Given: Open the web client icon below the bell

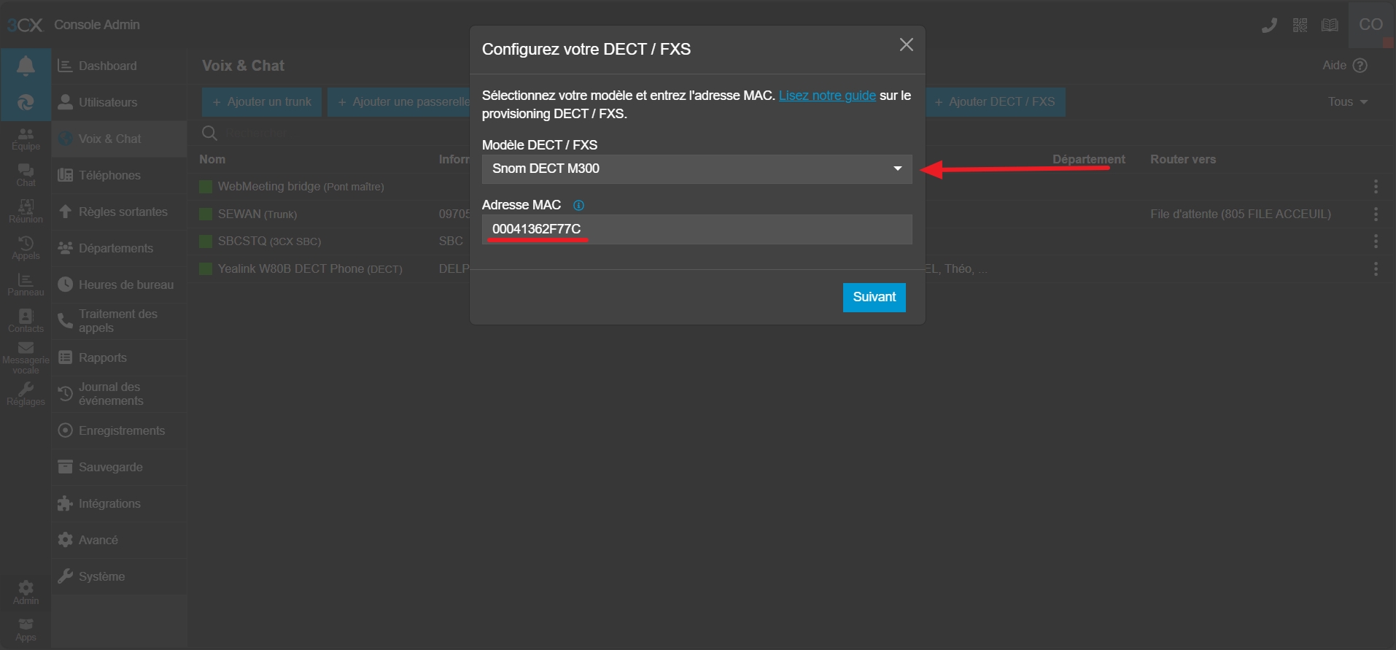Looking at the screenshot, I should 26,103.
